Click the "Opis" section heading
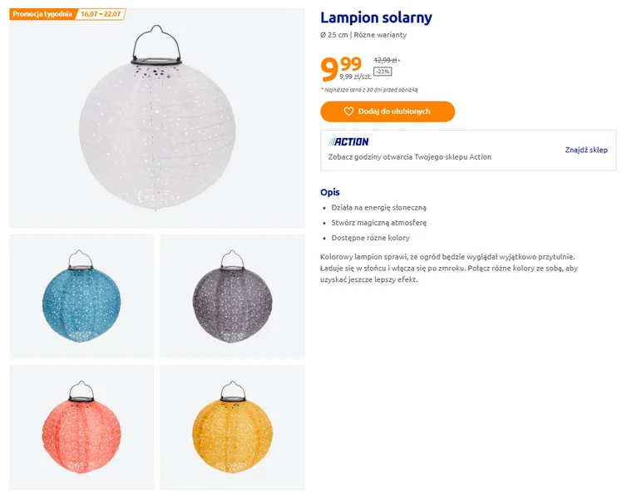This screenshot has width=622, height=494. click(x=330, y=192)
